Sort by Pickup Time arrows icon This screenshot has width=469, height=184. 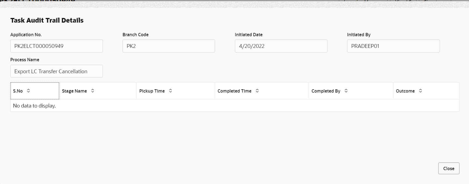click(170, 91)
